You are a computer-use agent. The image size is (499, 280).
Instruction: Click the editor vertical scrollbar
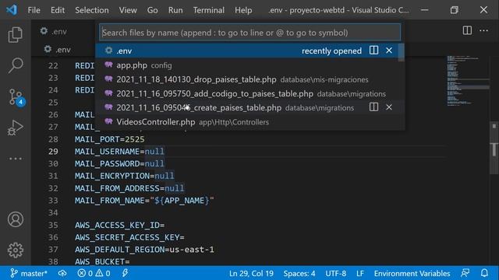pos(494,148)
